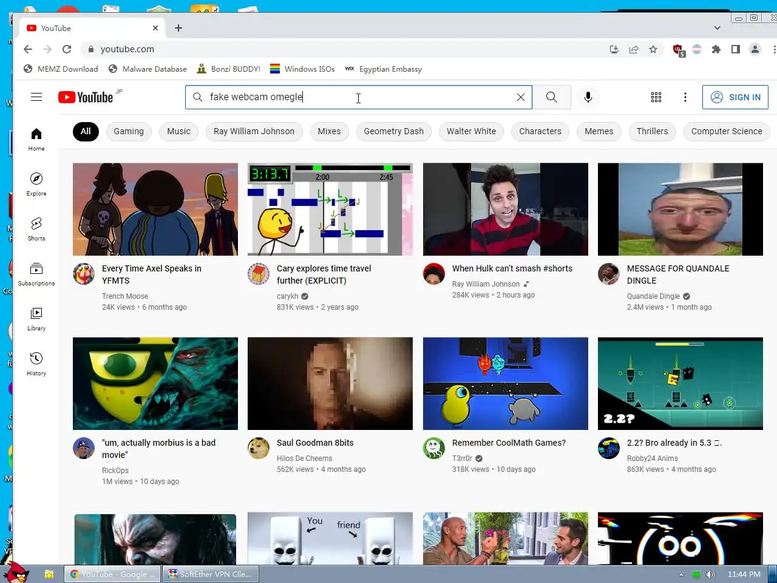
Task: Click the taskbar volume speaker icon
Action: point(711,574)
